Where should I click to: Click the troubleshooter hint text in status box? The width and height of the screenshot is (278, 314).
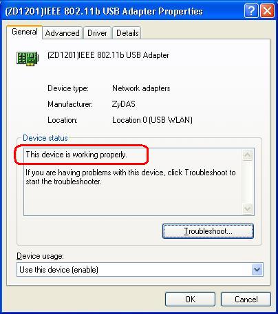coord(131,177)
